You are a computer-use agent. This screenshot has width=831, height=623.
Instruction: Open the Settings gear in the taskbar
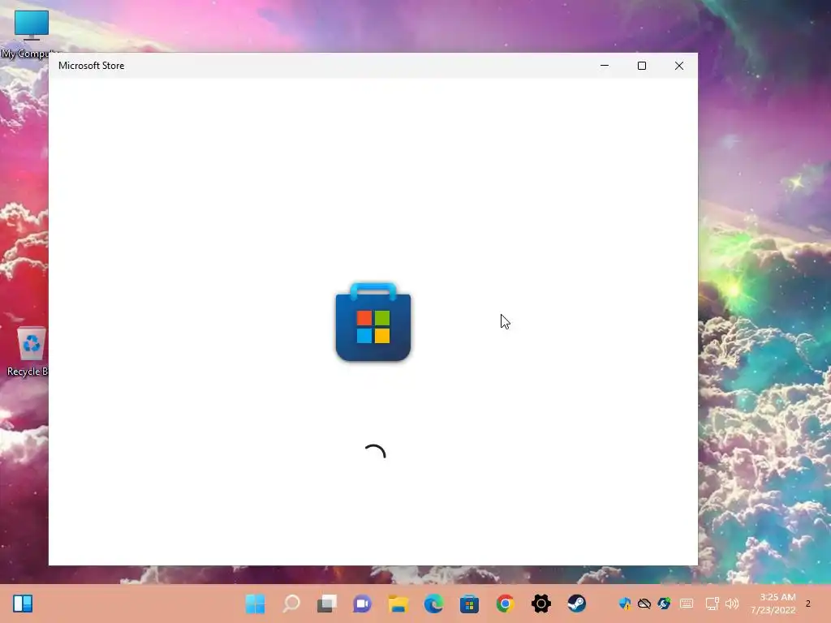click(541, 604)
